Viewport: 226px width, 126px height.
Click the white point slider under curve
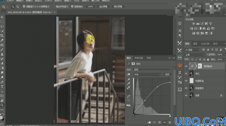click(170, 116)
